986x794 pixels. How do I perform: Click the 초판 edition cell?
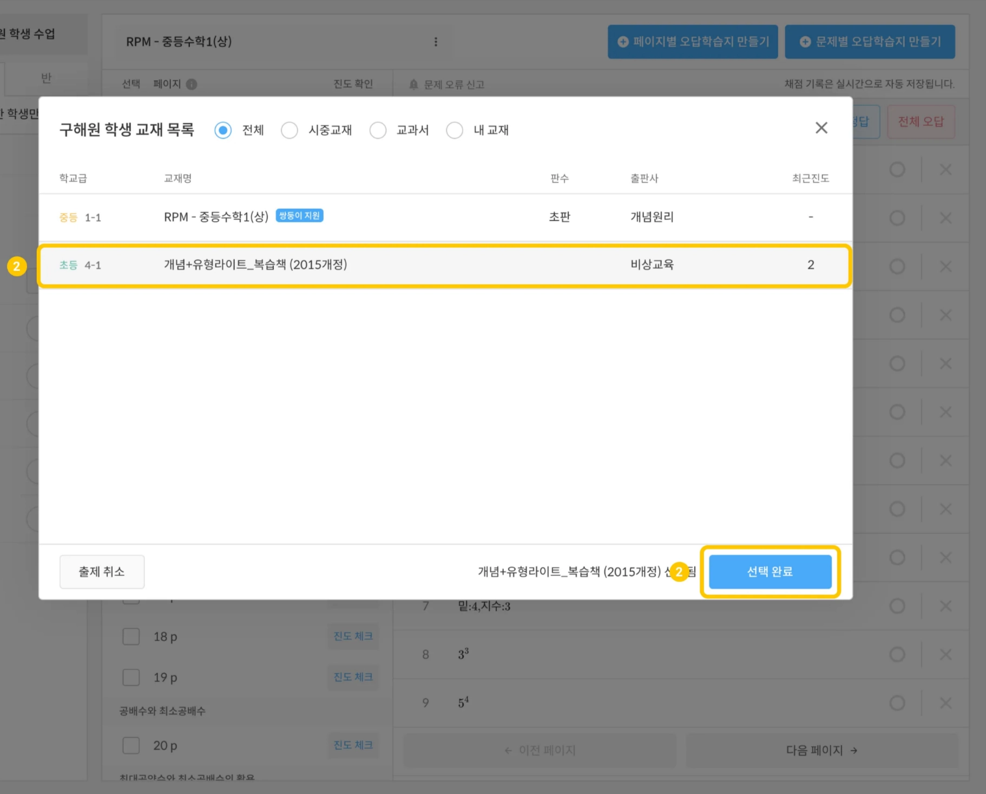[x=560, y=217]
